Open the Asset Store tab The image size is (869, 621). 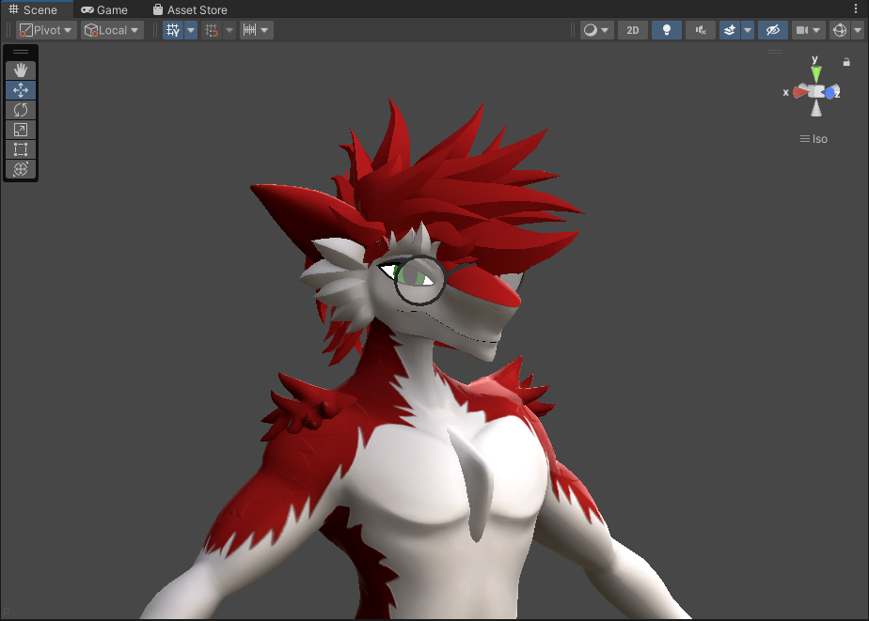click(x=190, y=9)
